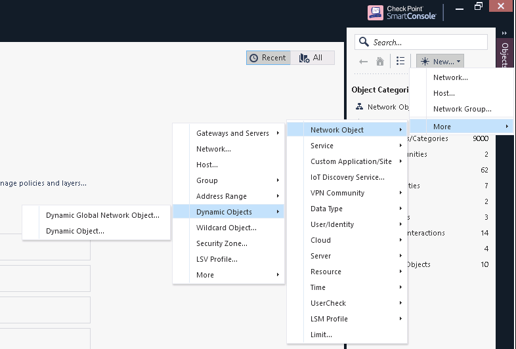Screen dimensions: 516x349
Task: Select Limit... menu entry
Action: coord(347,335)
